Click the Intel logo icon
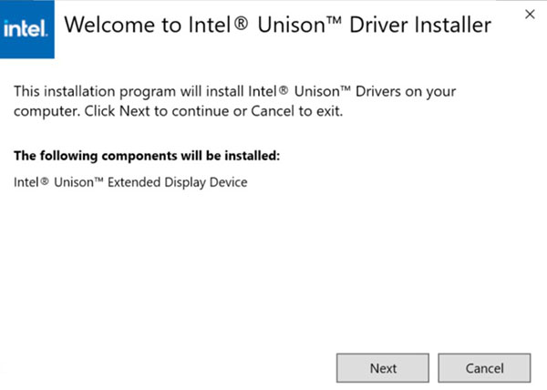Image resolution: width=547 pixels, height=390 pixels. [x=28, y=28]
